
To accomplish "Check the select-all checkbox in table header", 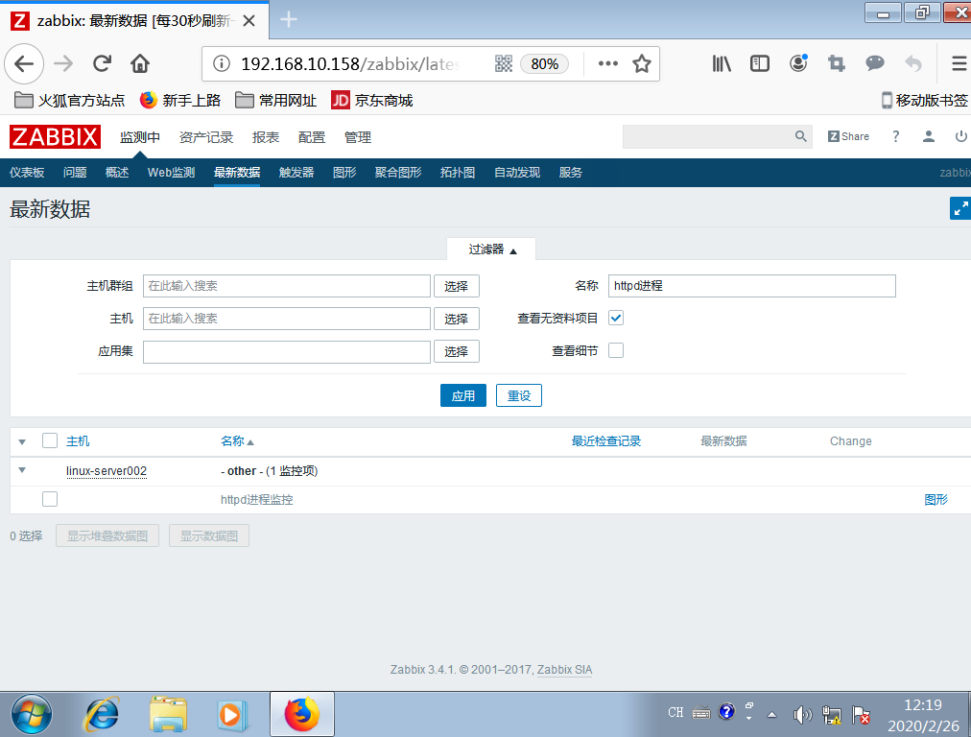I will point(50,440).
